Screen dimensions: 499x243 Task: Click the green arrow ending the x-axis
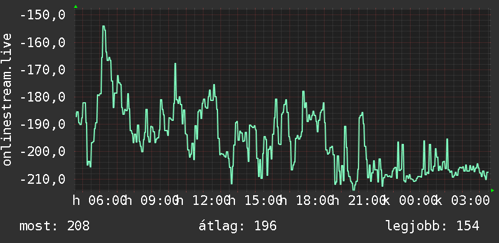(492, 190)
